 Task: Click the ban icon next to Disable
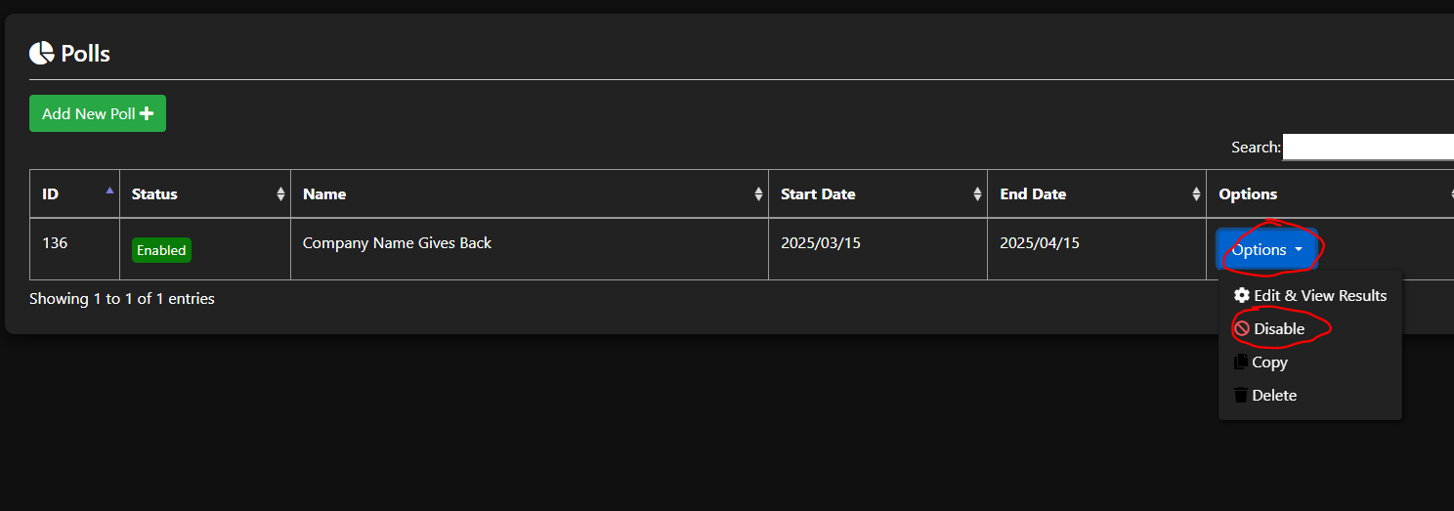[1242, 329]
